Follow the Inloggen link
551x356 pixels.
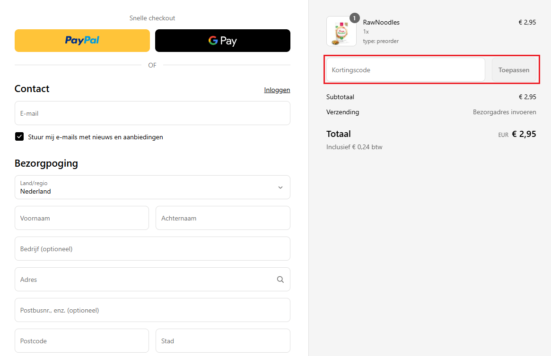pos(277,90)
